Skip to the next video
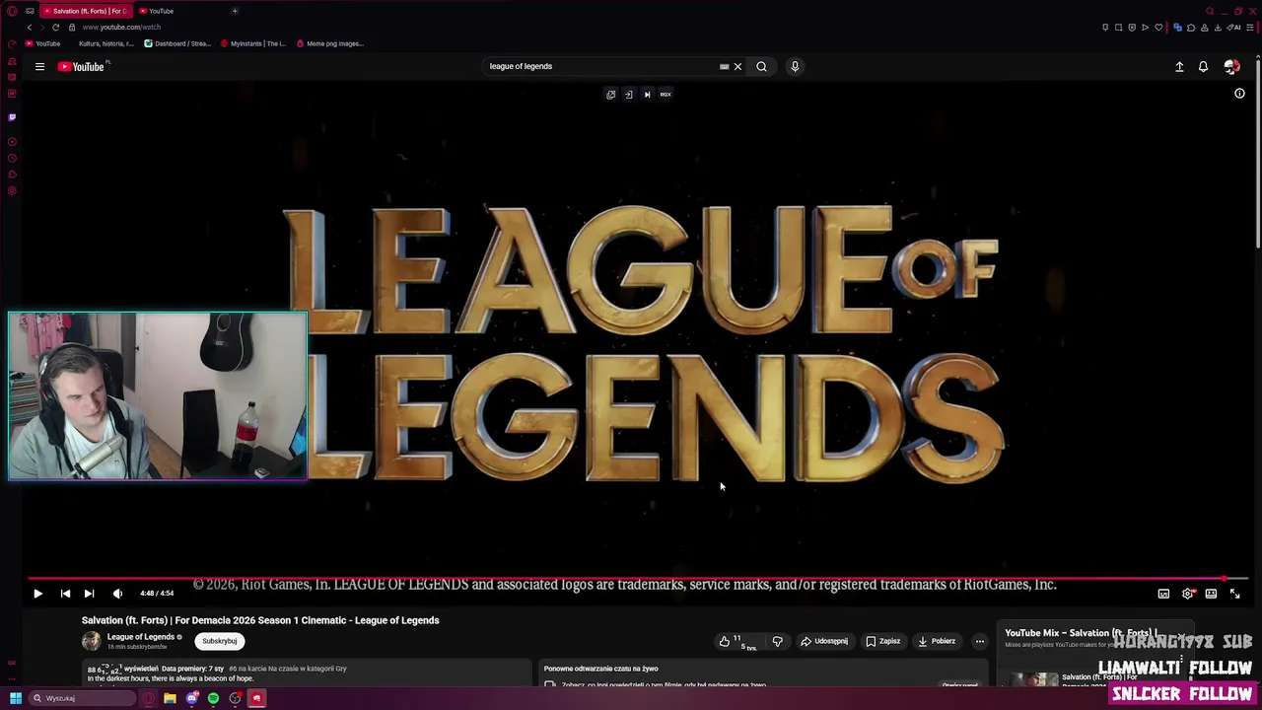The image size is (1262, 710). tap(89, 594)
